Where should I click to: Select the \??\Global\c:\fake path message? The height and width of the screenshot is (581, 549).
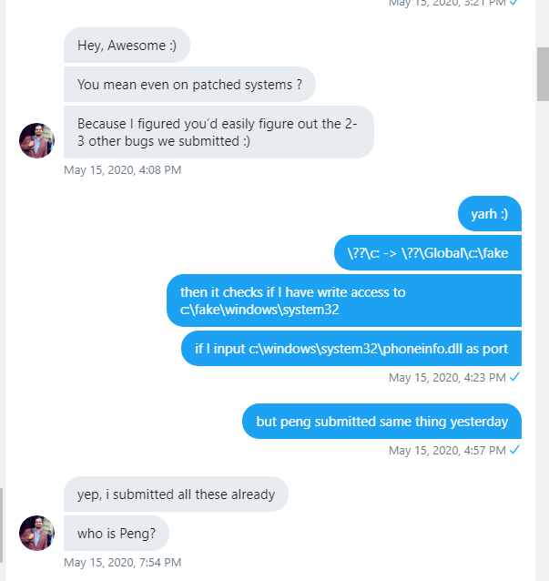click(x=428, y=252)
